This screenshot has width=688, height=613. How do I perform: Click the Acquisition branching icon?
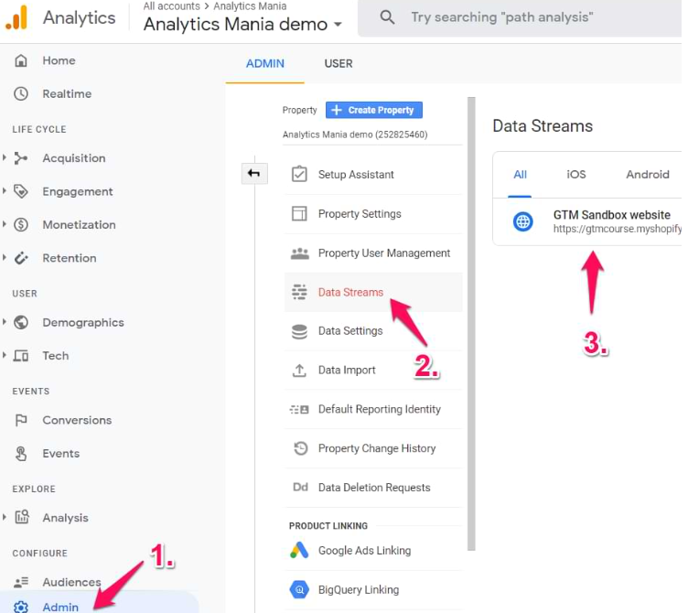[21, 158]
